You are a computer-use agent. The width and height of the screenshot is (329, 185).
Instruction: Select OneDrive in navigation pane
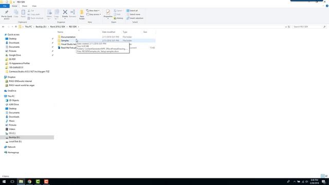tap(12, 91)
